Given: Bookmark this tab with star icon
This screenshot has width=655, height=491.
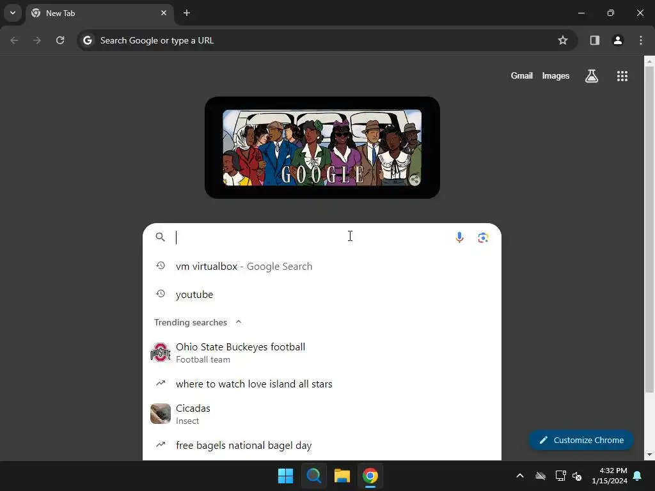Looking at the screenshot, I should (563, 40).
